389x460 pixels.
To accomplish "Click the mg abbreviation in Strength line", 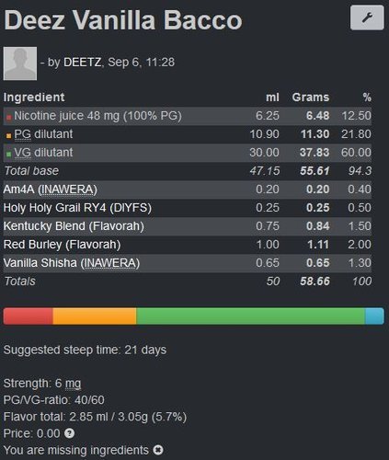I will tap(73, 384).
